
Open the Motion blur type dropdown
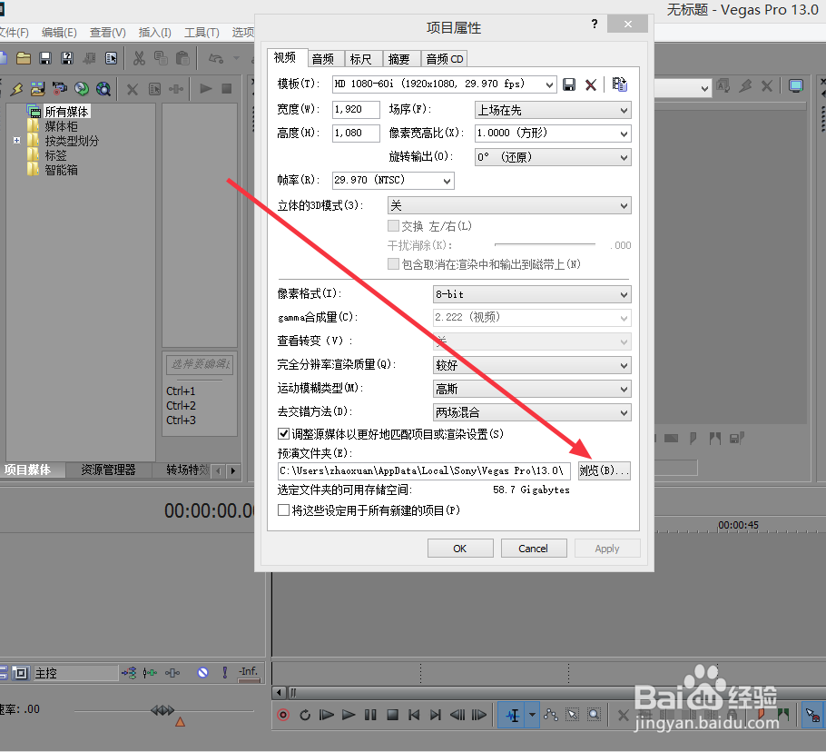532,389
